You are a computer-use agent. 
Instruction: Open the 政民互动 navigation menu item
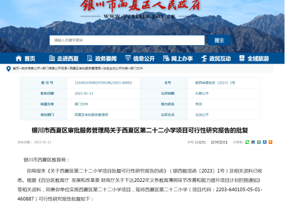[220, 59]
